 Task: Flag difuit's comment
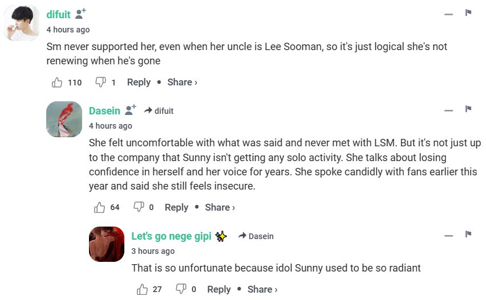(x=468, y=13)
